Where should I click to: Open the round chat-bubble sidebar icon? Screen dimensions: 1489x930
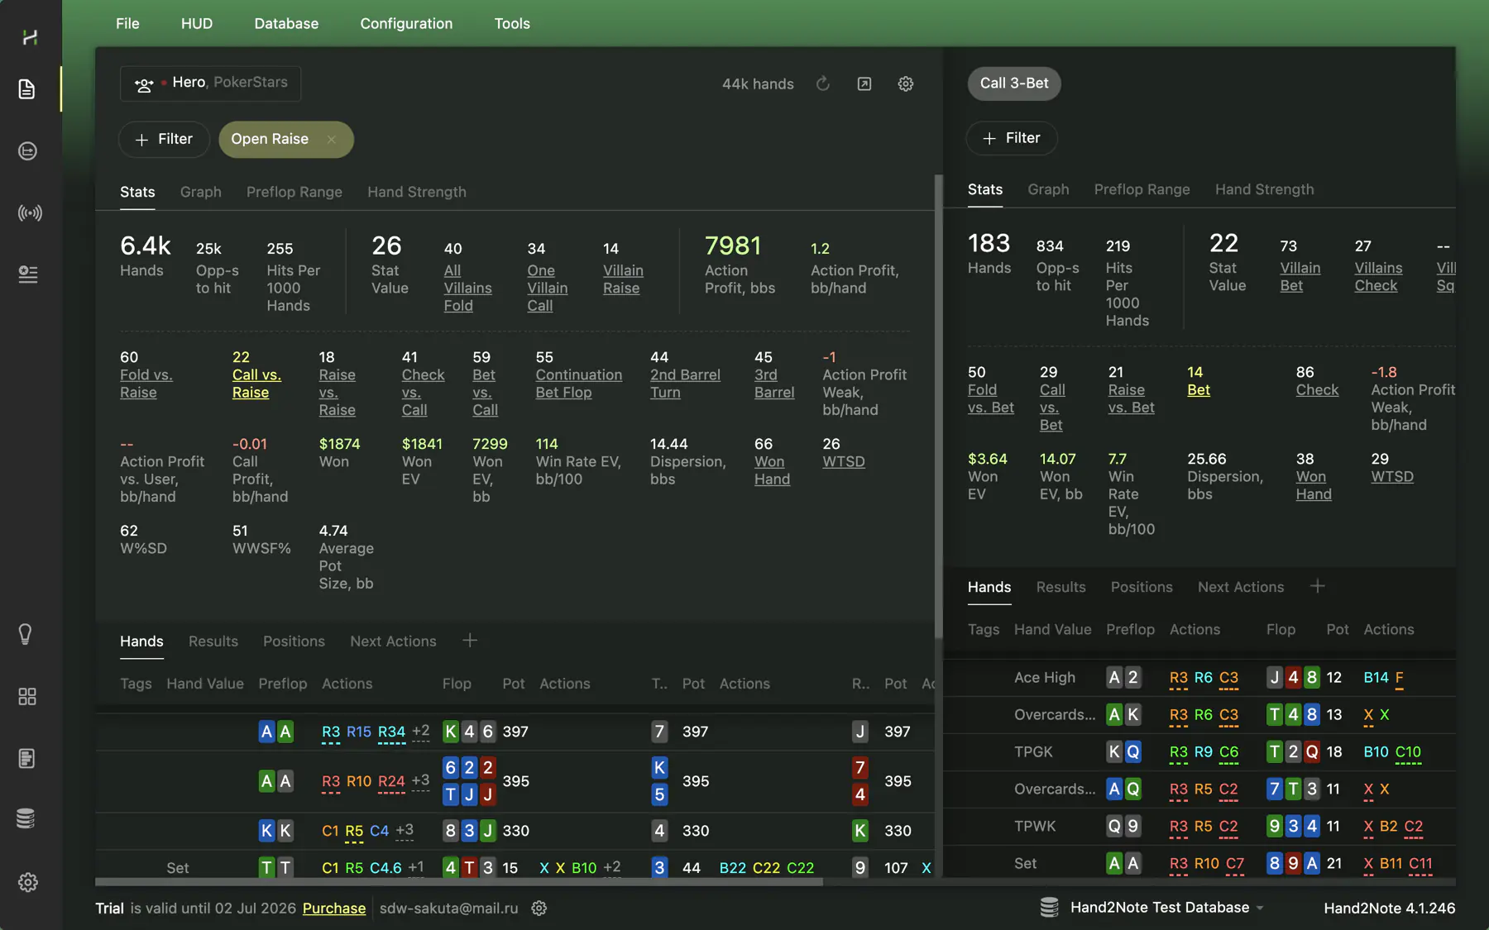coord(27,151)
